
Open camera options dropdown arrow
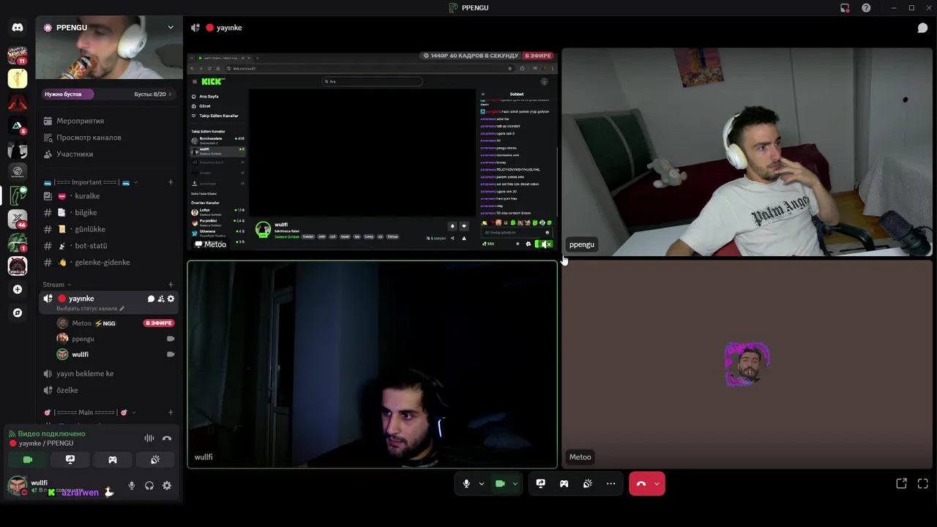[x=515, y=484]
